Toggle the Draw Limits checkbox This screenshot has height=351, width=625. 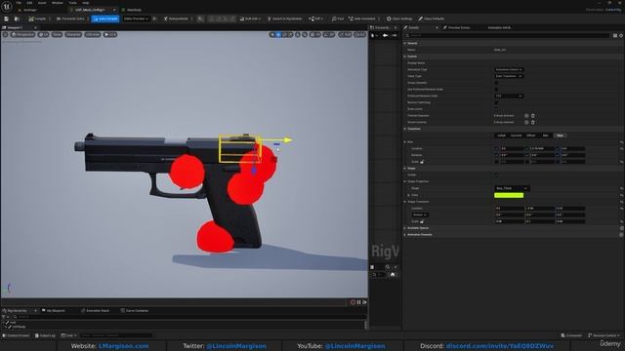[496, 109]
